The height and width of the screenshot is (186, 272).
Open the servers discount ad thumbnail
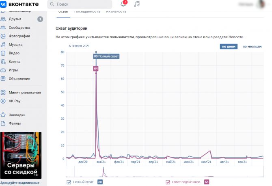click(21, 155)
